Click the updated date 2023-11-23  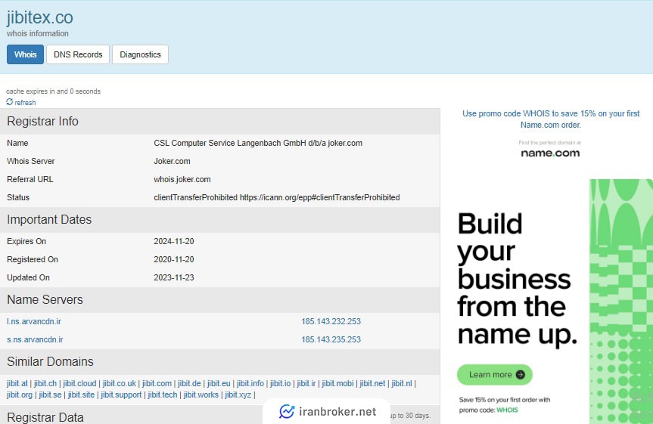click(174, 277)
